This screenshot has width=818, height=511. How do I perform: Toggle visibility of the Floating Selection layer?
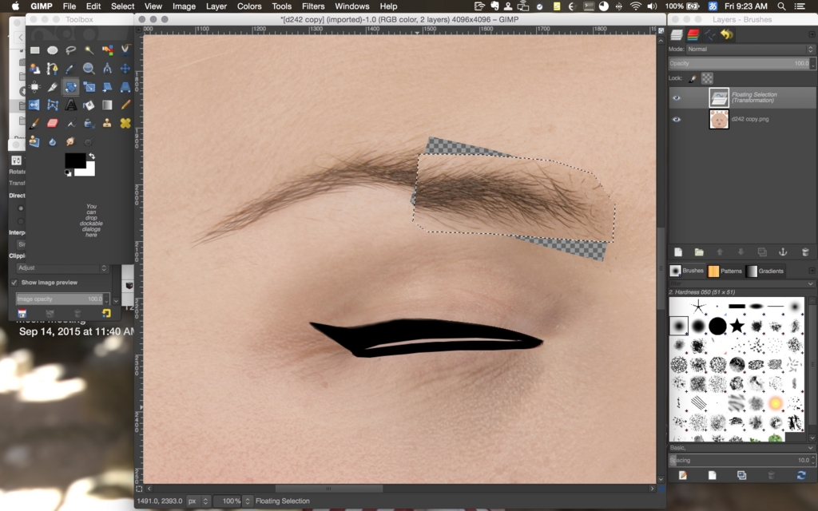pos(676,97)
